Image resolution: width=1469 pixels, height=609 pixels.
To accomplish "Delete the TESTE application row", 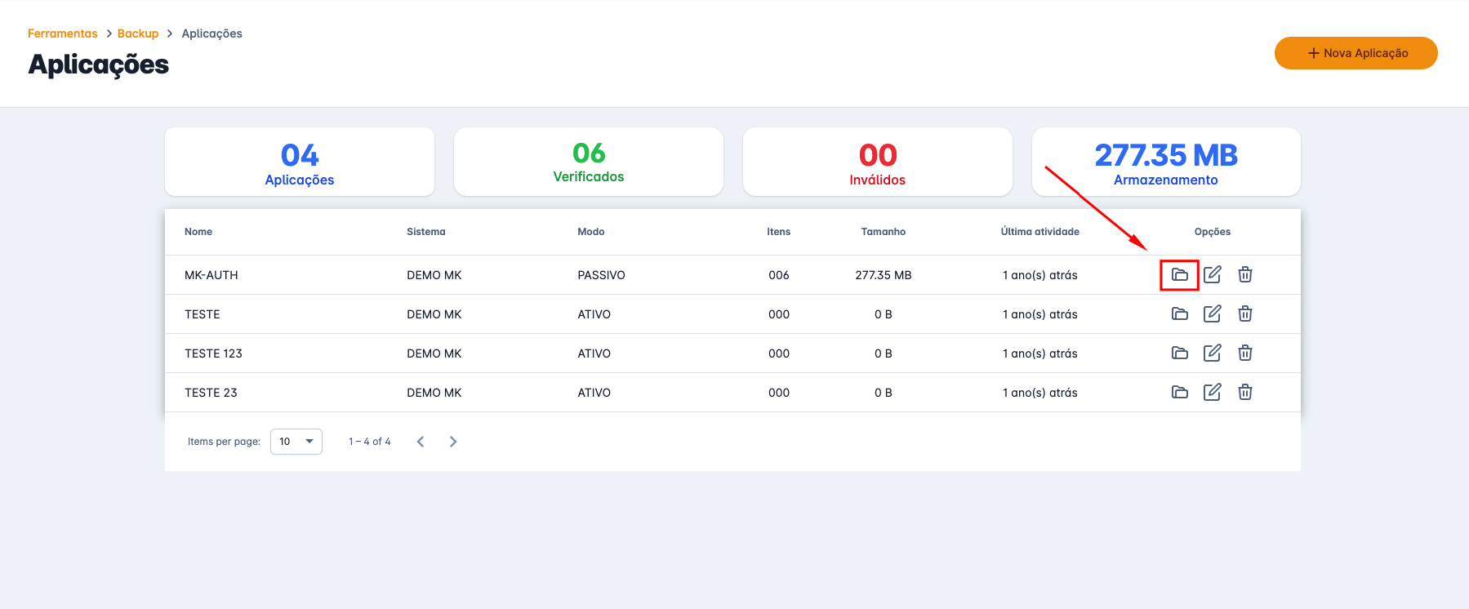I will [1244, 314].
